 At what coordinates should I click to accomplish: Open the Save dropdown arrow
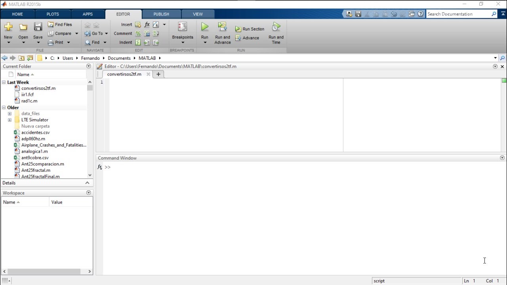coord(38,43)
